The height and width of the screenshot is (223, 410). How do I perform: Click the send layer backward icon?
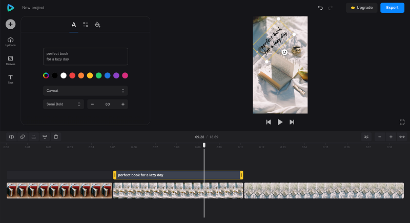[x=45, y=137]
